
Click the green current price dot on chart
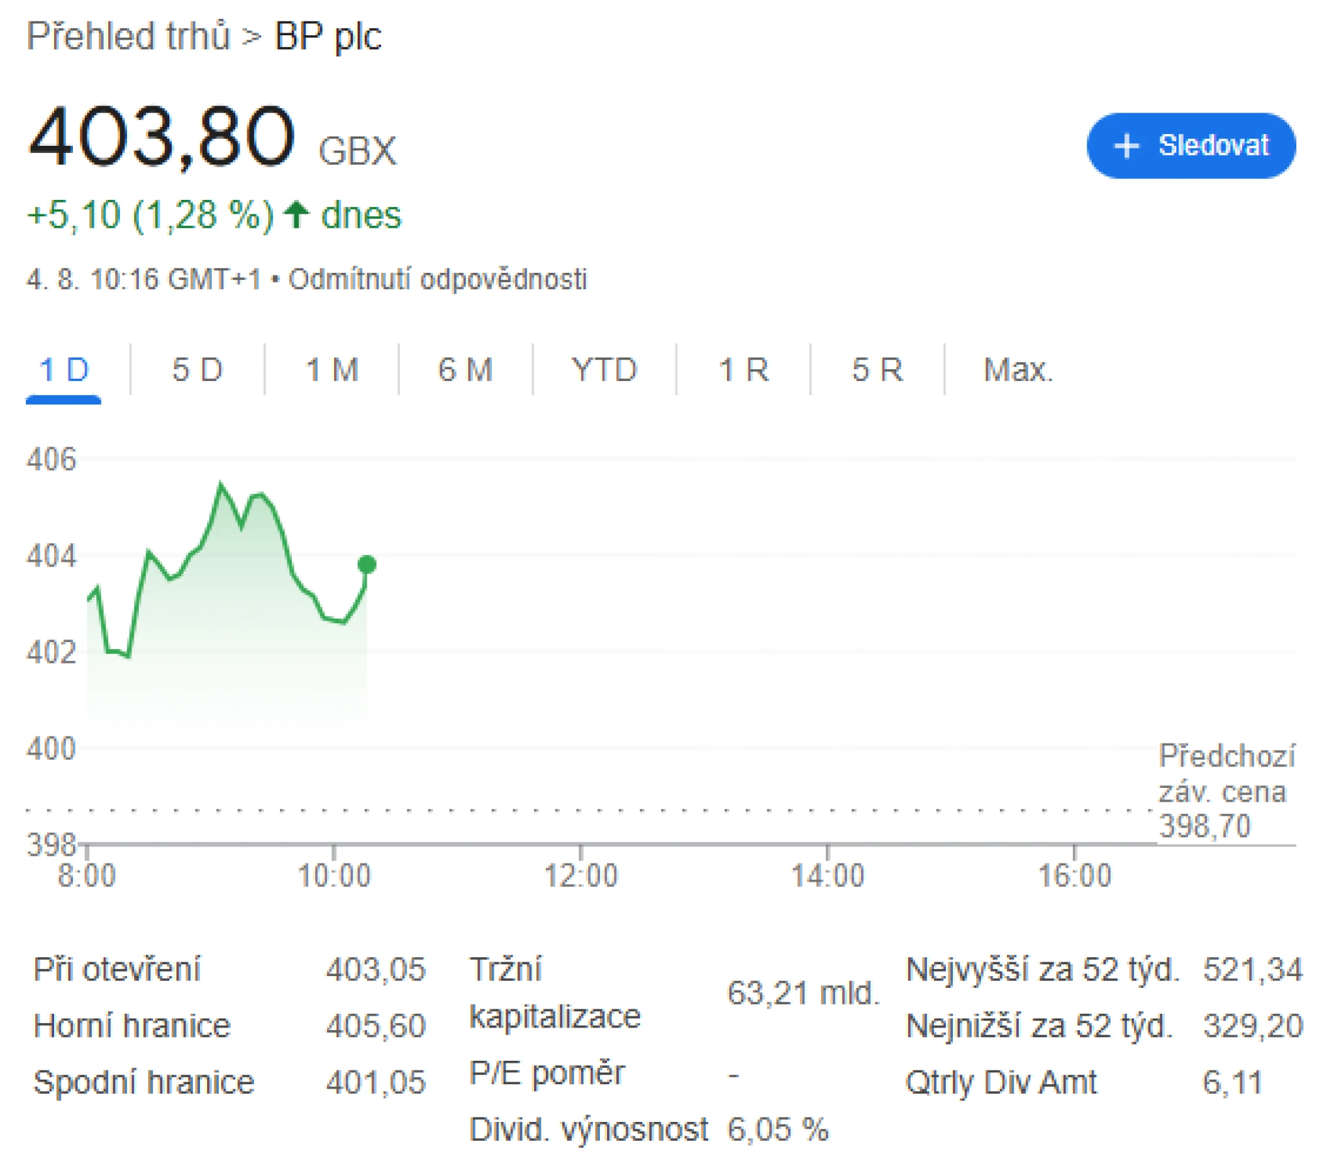tap(367, 565)
